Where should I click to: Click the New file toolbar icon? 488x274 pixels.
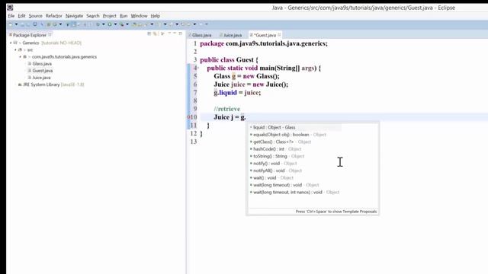click(x=10, y=24)
